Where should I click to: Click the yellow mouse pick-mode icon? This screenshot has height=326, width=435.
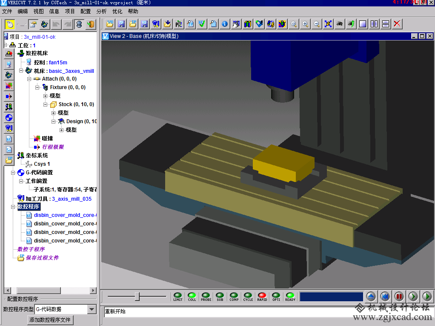(x=10, y=24)
